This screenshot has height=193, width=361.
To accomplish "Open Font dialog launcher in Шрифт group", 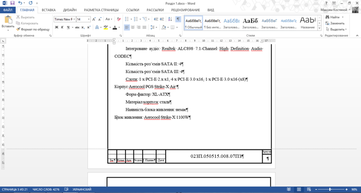I will 120,36.
